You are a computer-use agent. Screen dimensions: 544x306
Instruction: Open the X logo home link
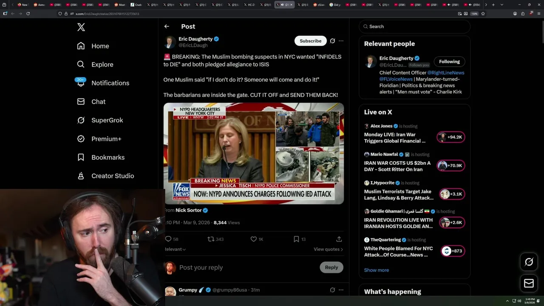81,27
